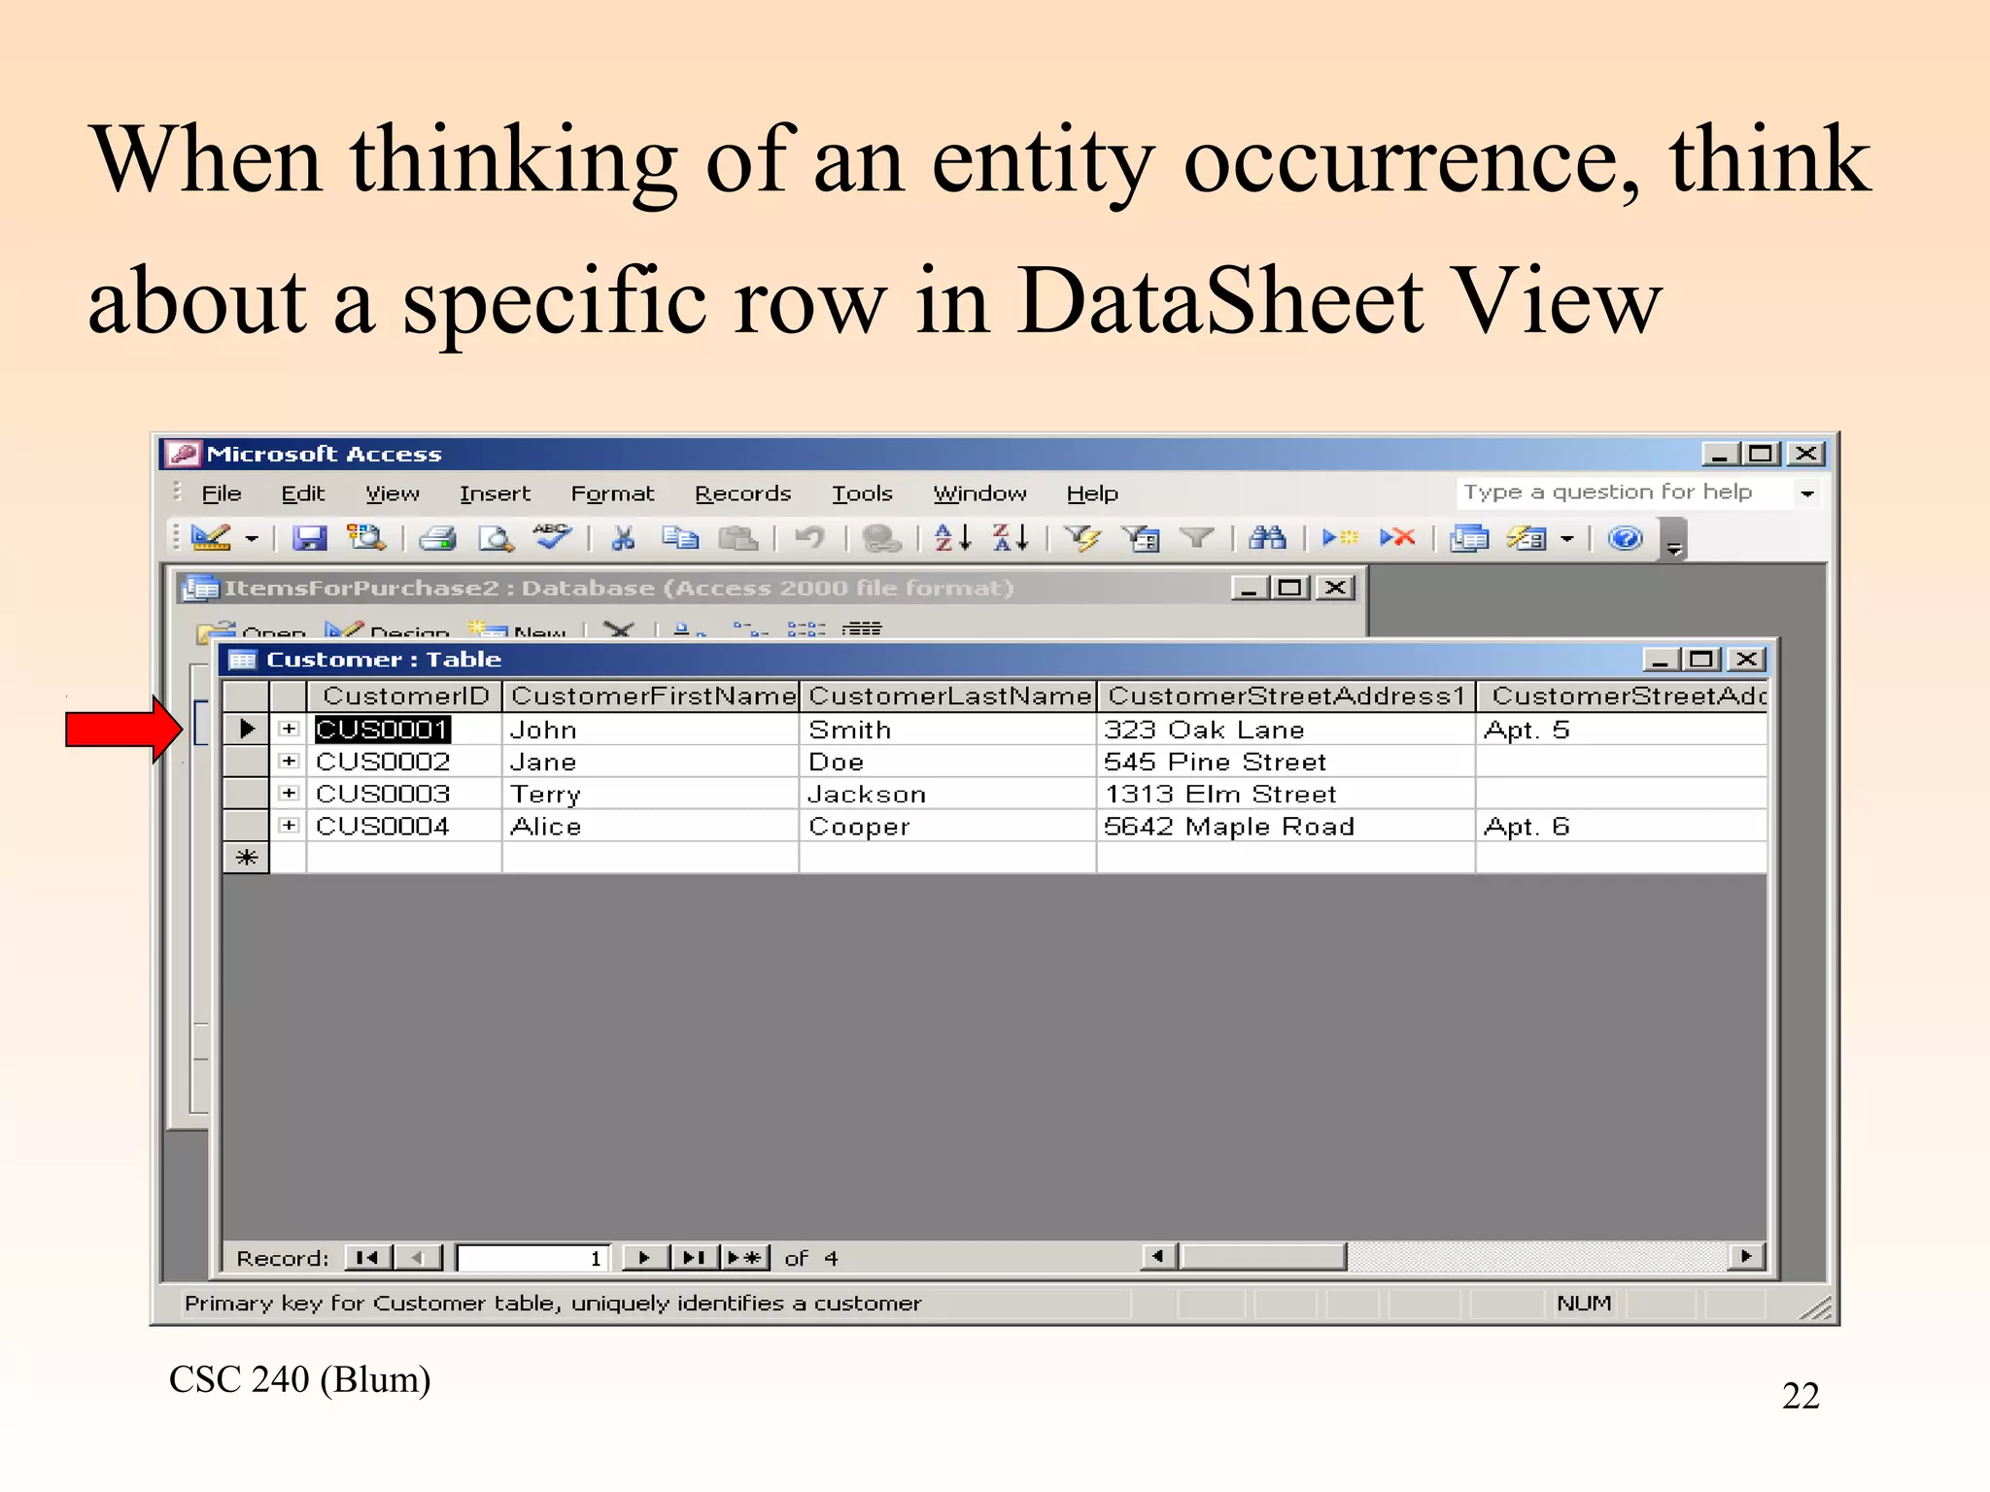Go to the next record navigation button
The width and height of the screenshot is (1990, 1492).
tap(645, 1258)
